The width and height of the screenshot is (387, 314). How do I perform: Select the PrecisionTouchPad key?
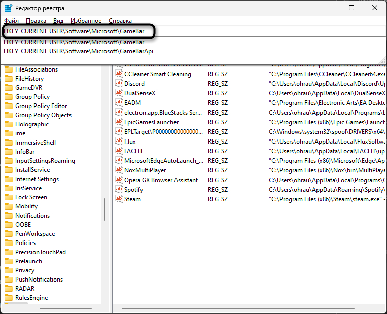click(41, 252)
